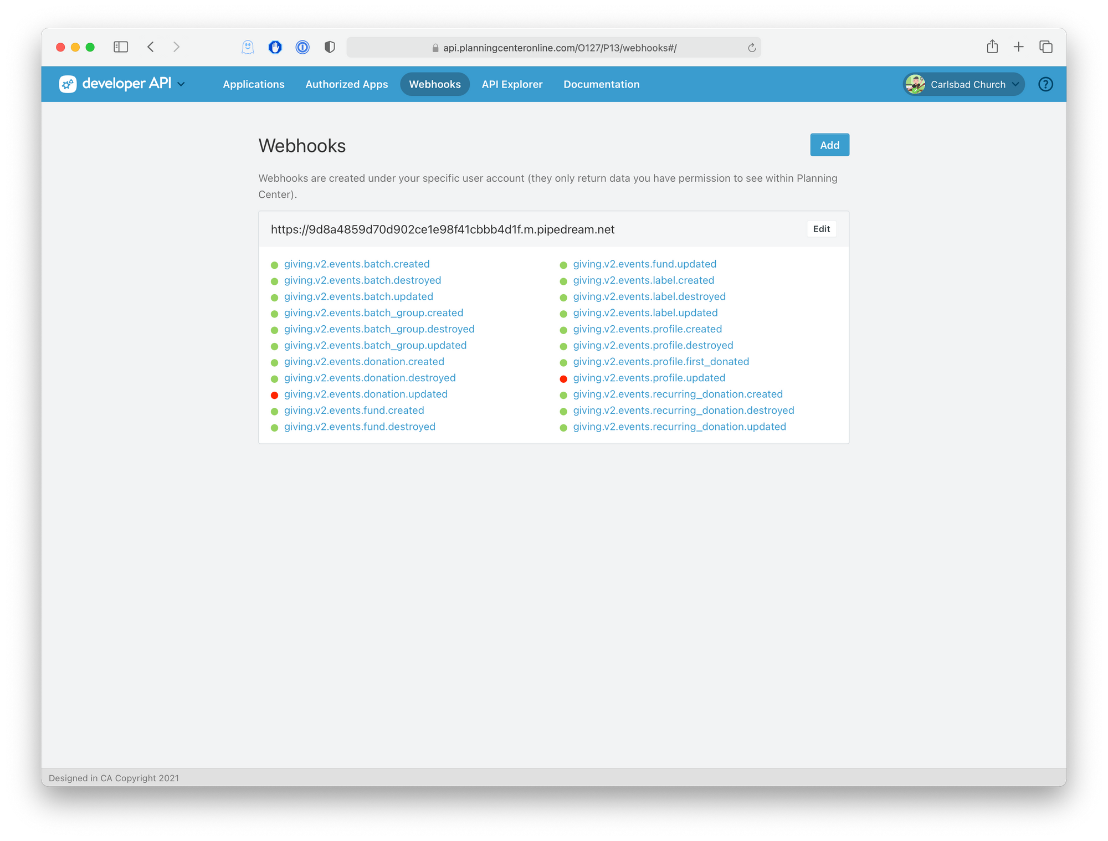Image resolution: width=1108 pixels, height=841 pixels.
Task: Click the Add webhook button
Action: 829,145
